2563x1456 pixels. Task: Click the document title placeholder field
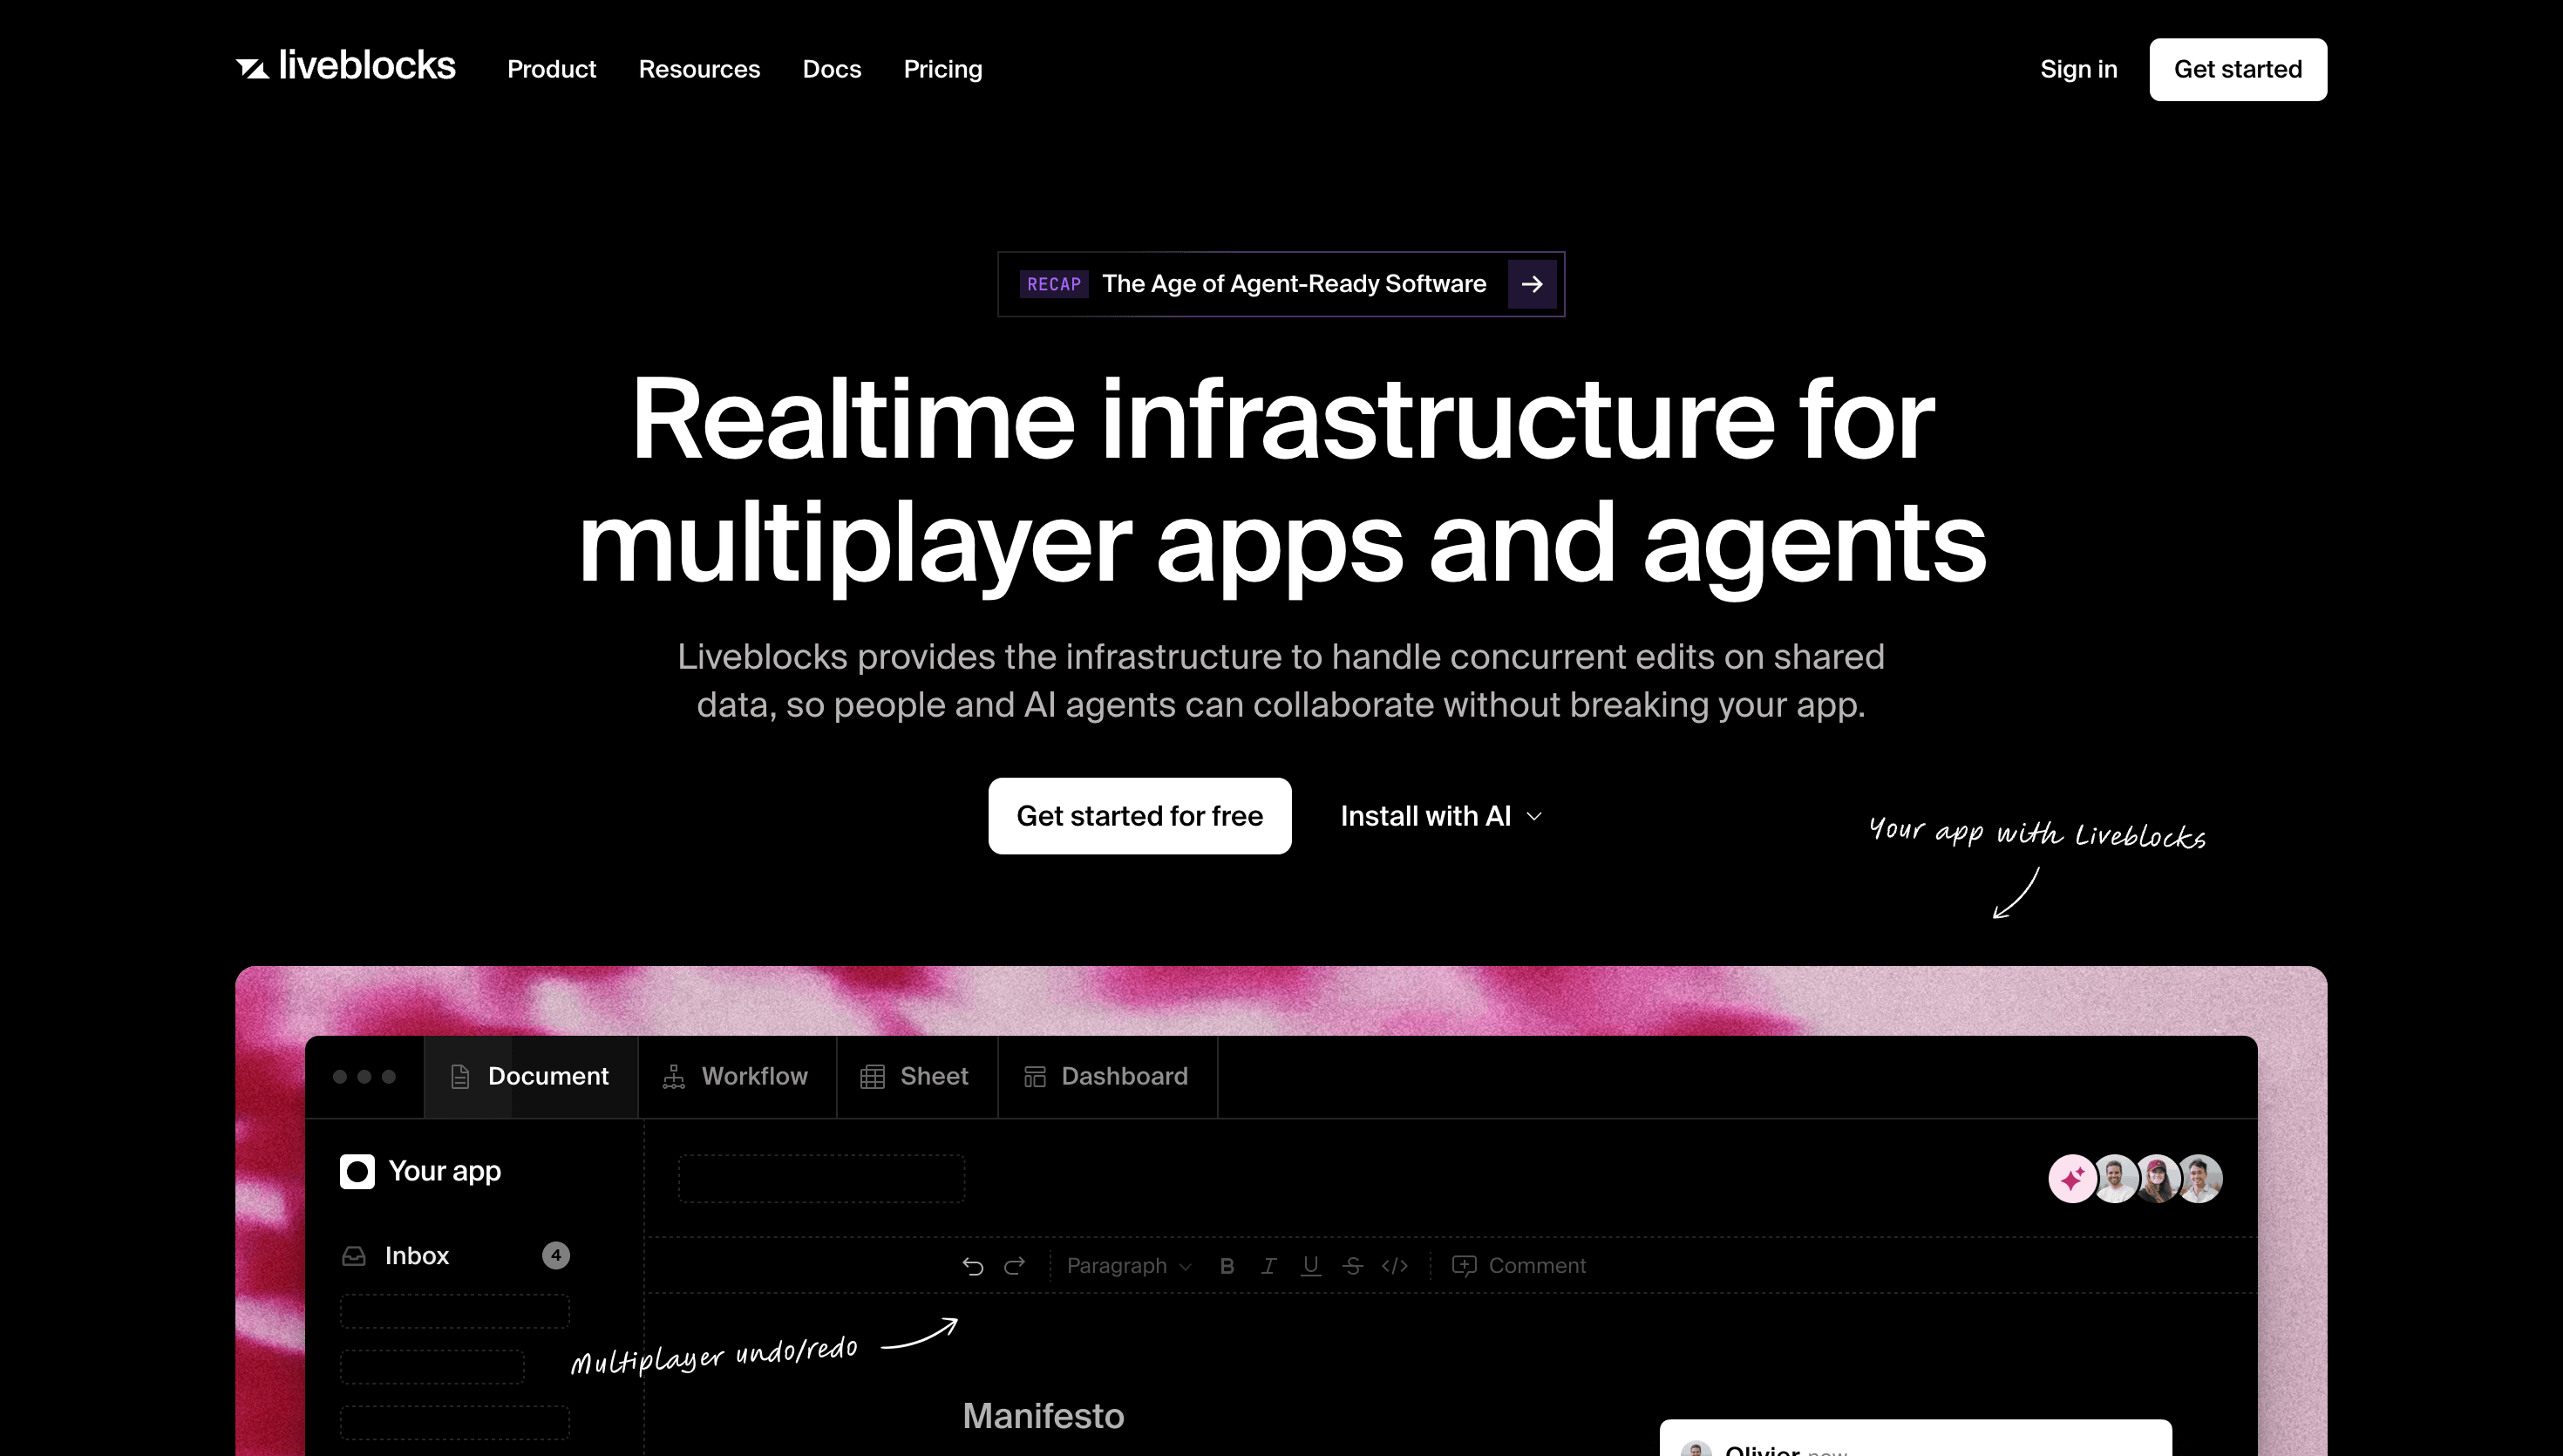(822, 1179)
